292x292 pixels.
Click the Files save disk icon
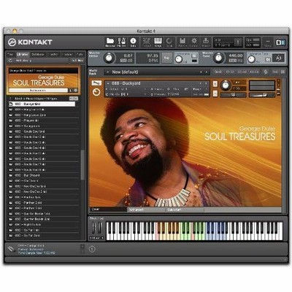[x=121, y=42]
